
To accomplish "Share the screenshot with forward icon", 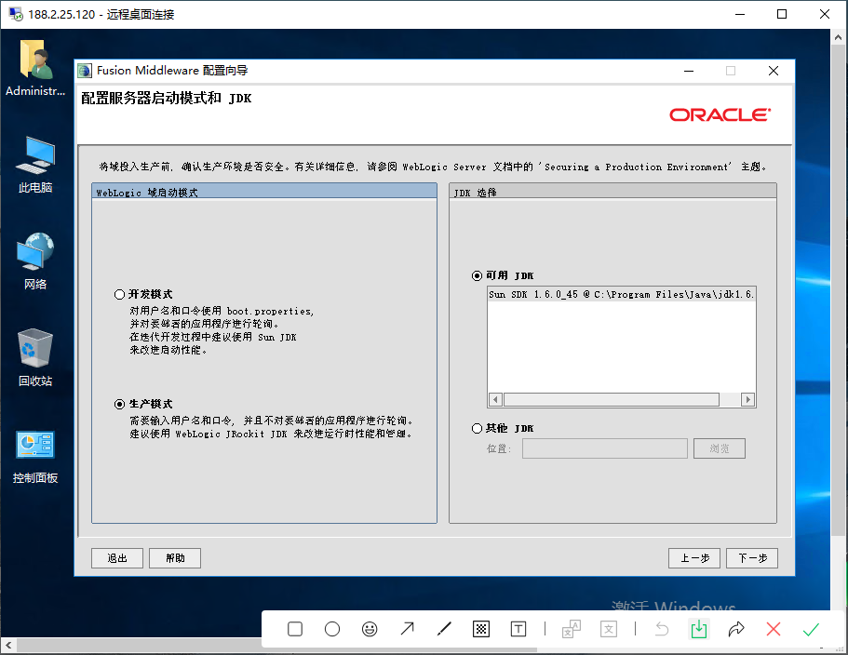I will [736, 629].
